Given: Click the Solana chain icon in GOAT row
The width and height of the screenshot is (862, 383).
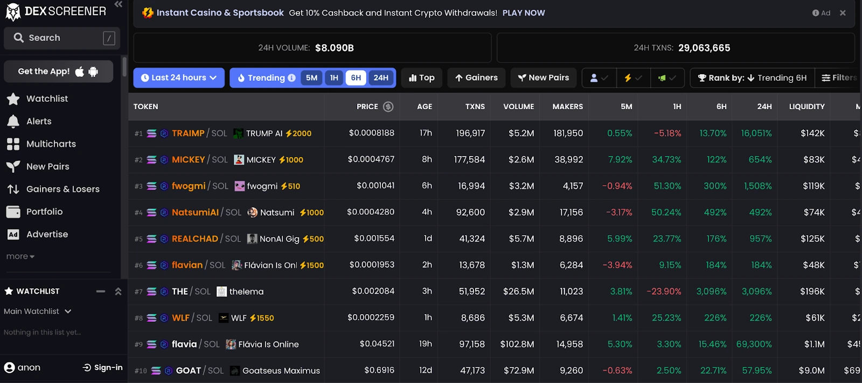Looking at the screenshot, I should click(x=156, y=371).
